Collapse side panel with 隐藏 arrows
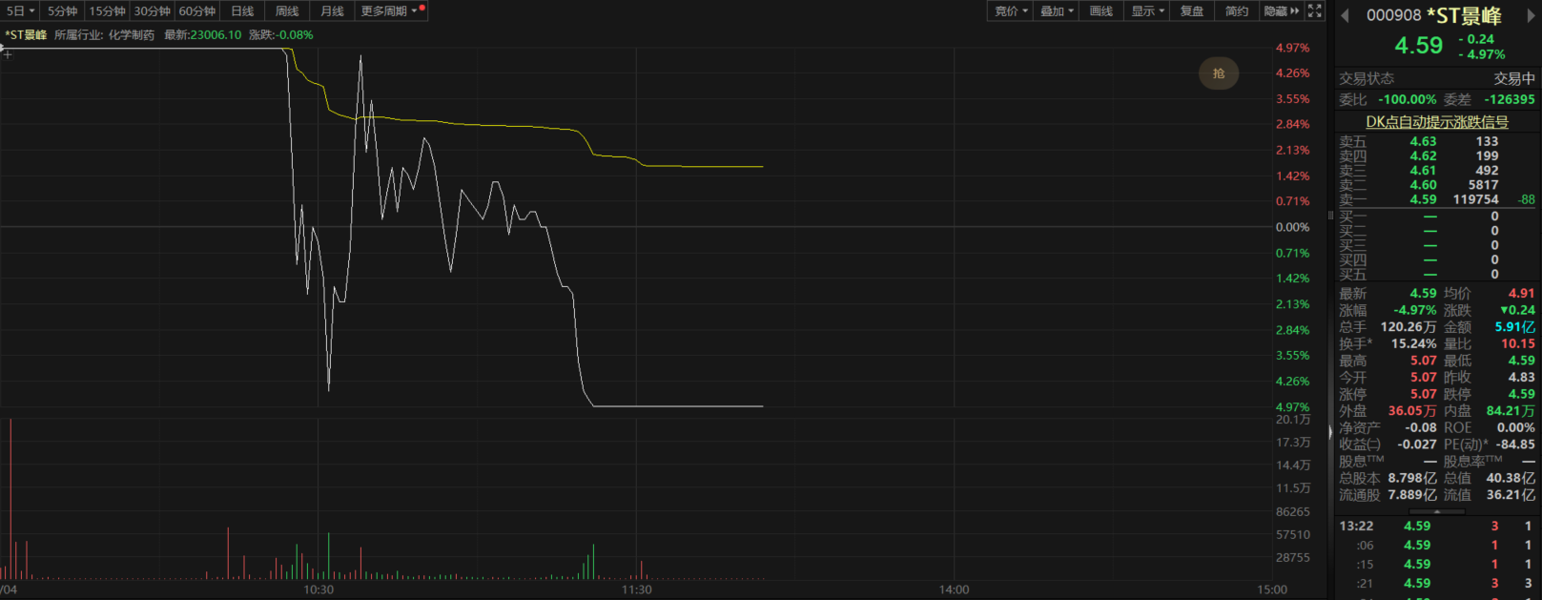This screenshot has height=600, width=1542. tap(1281, 10)
